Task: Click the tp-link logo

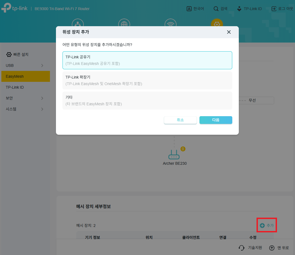Action: click(x=14, y=8)
